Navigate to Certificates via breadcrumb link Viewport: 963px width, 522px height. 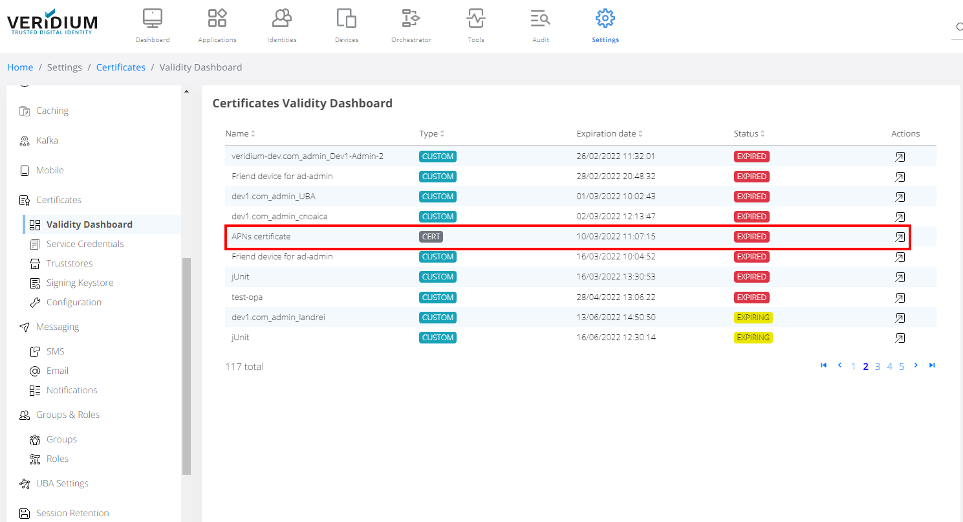point(120,67)
